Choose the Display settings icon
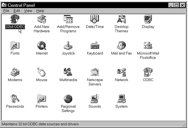The width and height of the screenshot is (188, 128). point(148,19)
